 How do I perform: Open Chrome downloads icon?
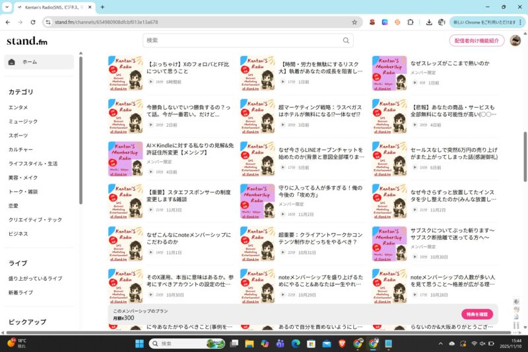coord(429,22)
